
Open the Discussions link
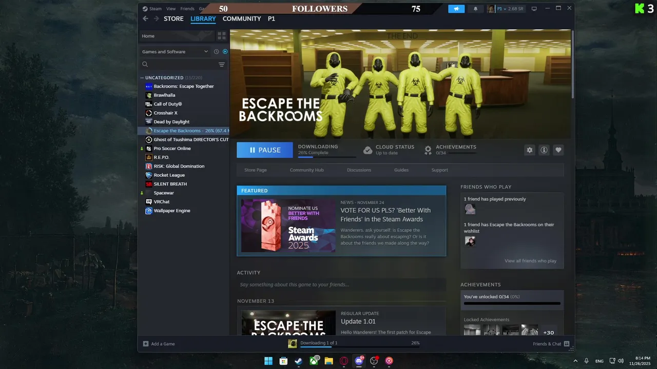point(359,170)
